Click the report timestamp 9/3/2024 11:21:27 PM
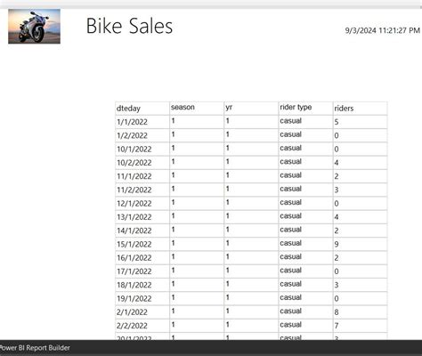Image resolution: width=422 pixels, height=356 pixels. (x=382, y=30)
